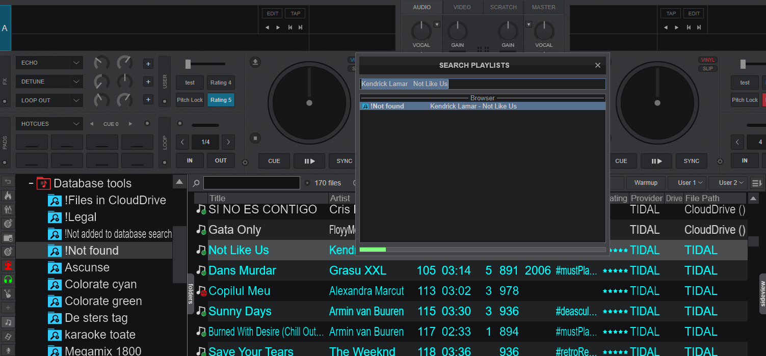Switch to the SCRATCH mixer tab
This screenshot has height=356, width=766.
[503, 7]
